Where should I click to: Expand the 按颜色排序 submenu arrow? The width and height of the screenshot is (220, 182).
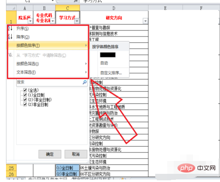[x=86, y=45]
